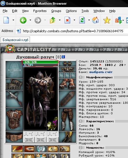Click blue info icon next to character name

(63, 57)
